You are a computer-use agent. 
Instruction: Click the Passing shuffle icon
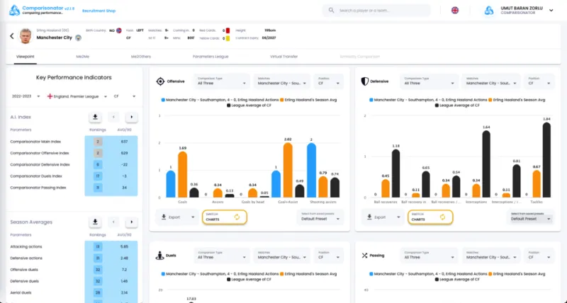pos(364,256)
